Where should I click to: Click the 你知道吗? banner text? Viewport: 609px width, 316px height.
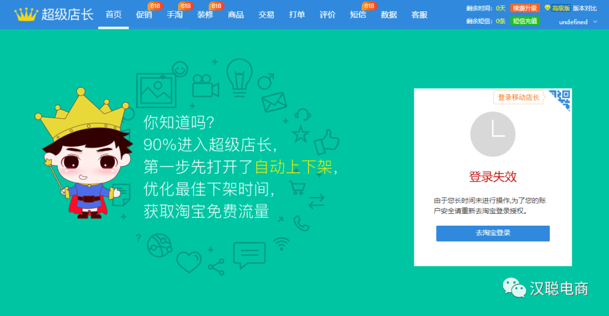(x=179, y=122)
